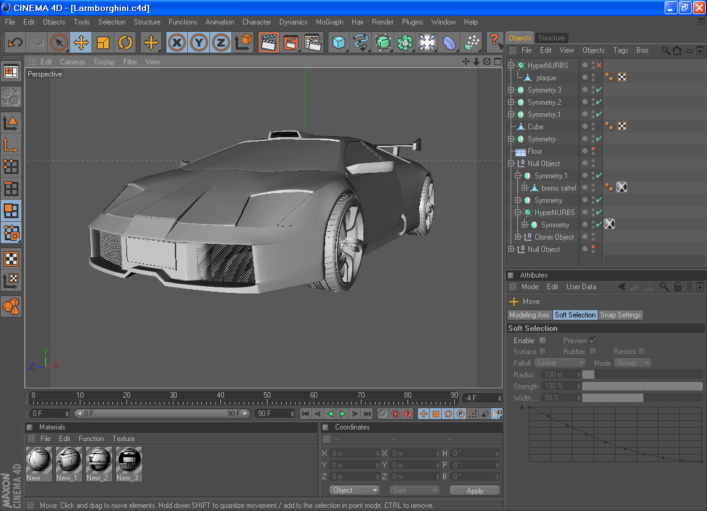Open Materials Function menu
This screenshot has width=707, height=511.
click(91, 439)
